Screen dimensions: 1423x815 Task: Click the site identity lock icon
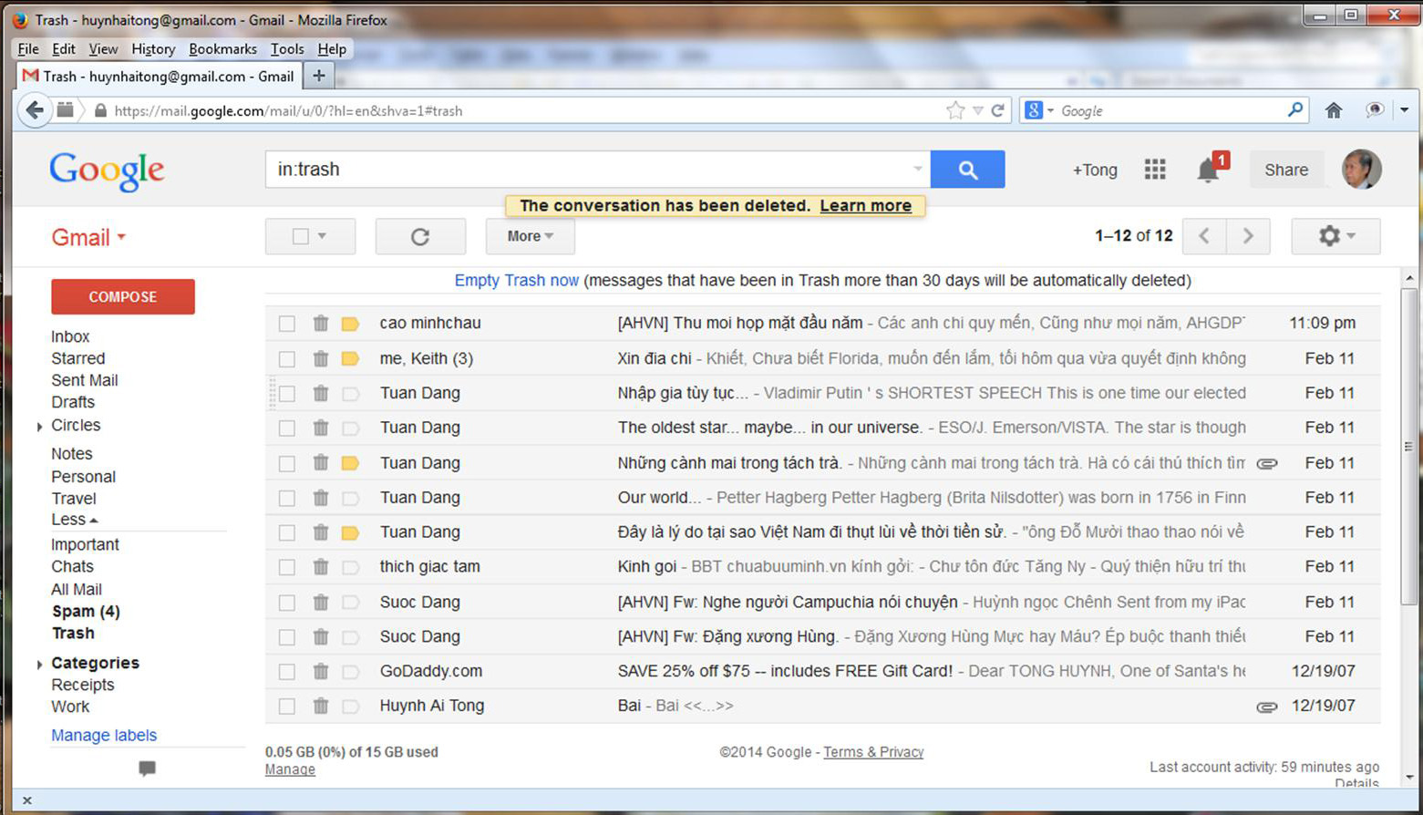pyautogui.click(x=100, y=110)
